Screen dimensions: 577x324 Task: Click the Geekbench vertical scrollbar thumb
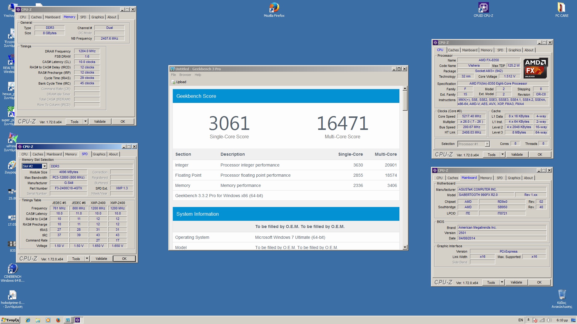click(405, 100)
